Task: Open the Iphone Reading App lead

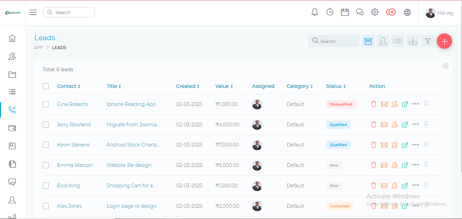Action: click(131, 104)
